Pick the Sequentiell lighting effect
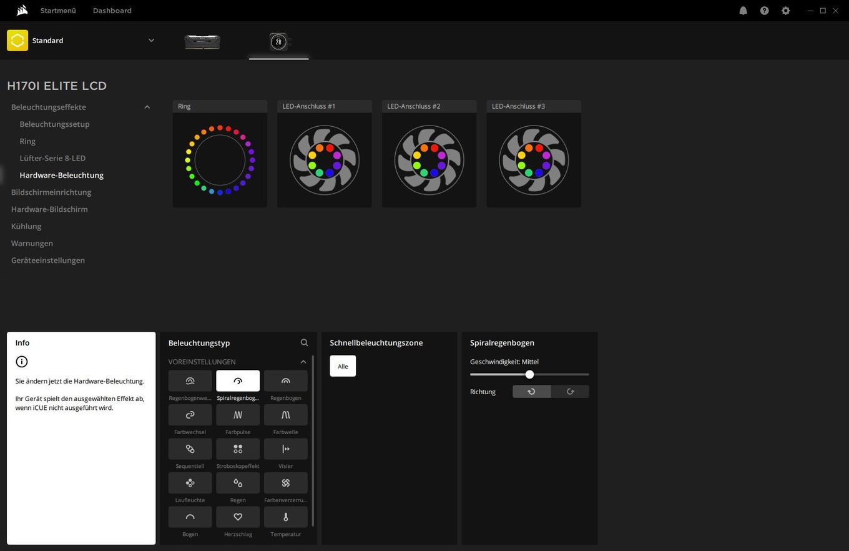Viewport: 849px width, 551px height. coord(190,449)
